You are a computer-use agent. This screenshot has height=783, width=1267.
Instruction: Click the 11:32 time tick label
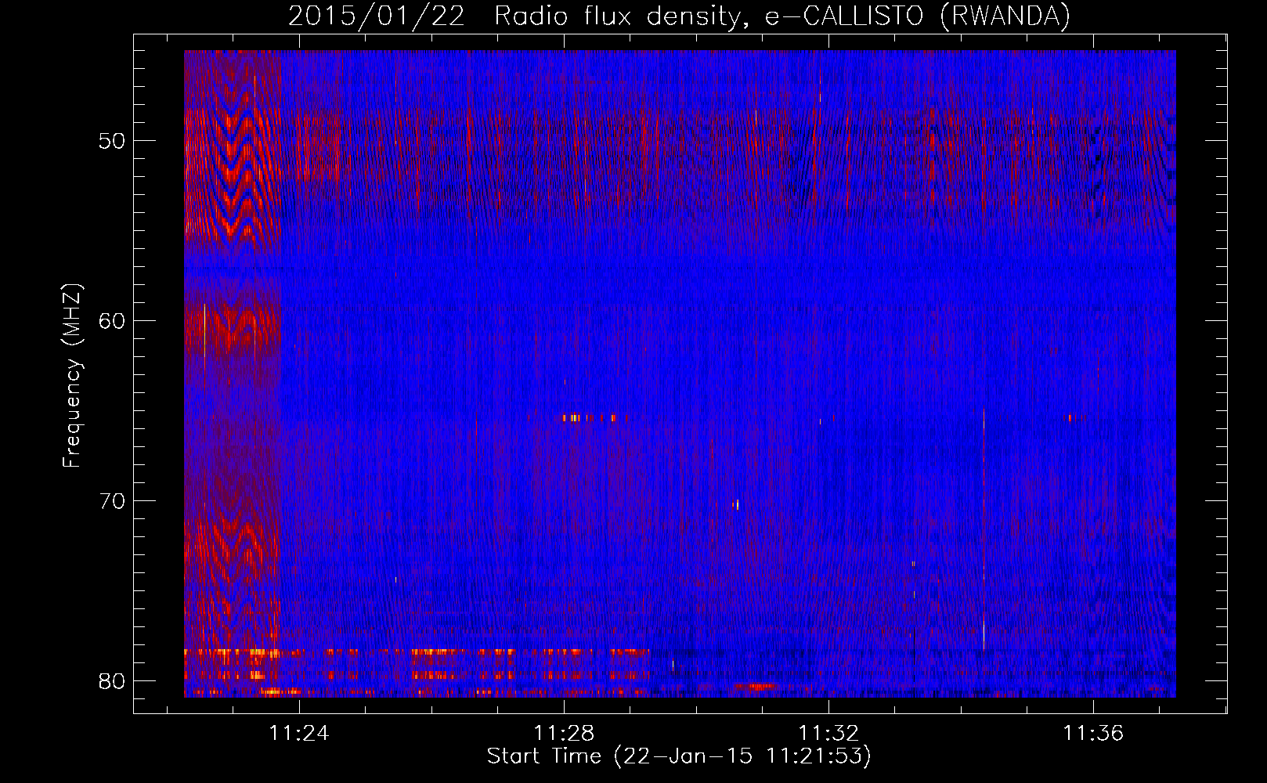(x=828, y=734)
